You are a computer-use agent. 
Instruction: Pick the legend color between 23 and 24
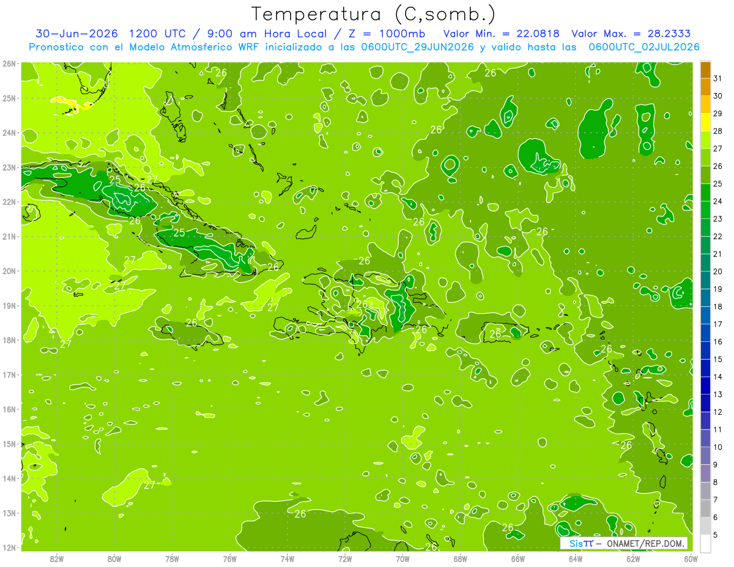tap(705, 210)
